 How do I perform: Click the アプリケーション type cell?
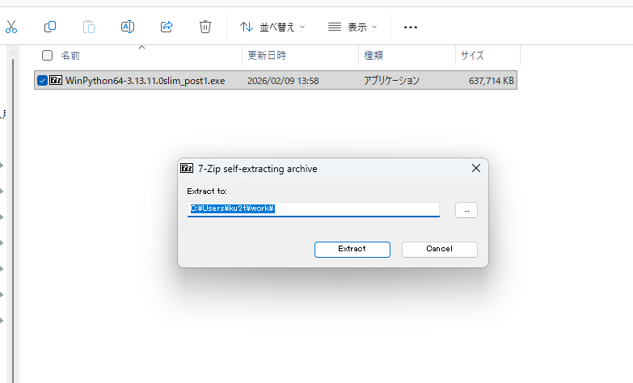coord(391,81)
